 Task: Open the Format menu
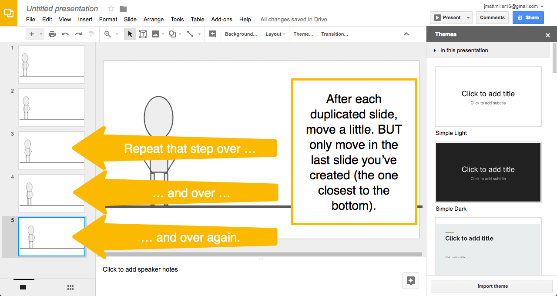(x=108, y=19)
